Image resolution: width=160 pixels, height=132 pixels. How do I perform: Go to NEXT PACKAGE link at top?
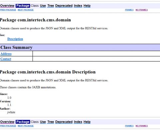click(26, 10)
